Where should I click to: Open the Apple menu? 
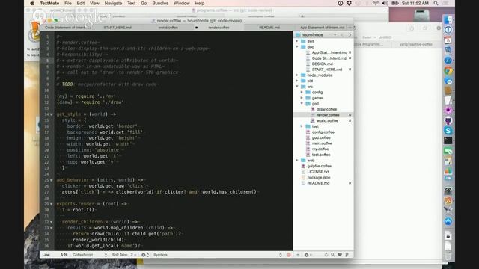coord(32,3)
